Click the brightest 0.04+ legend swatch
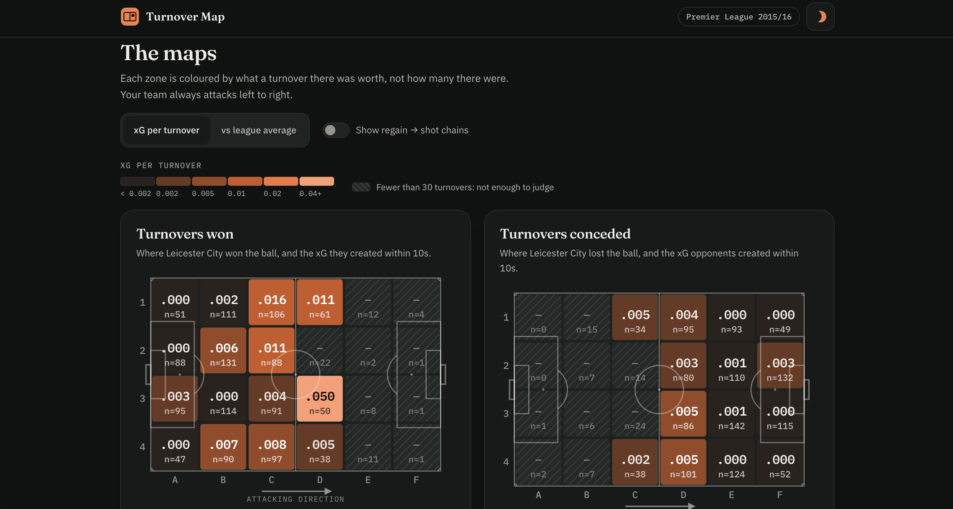Screen dimensions: 953x509 (x=317, y=181)
